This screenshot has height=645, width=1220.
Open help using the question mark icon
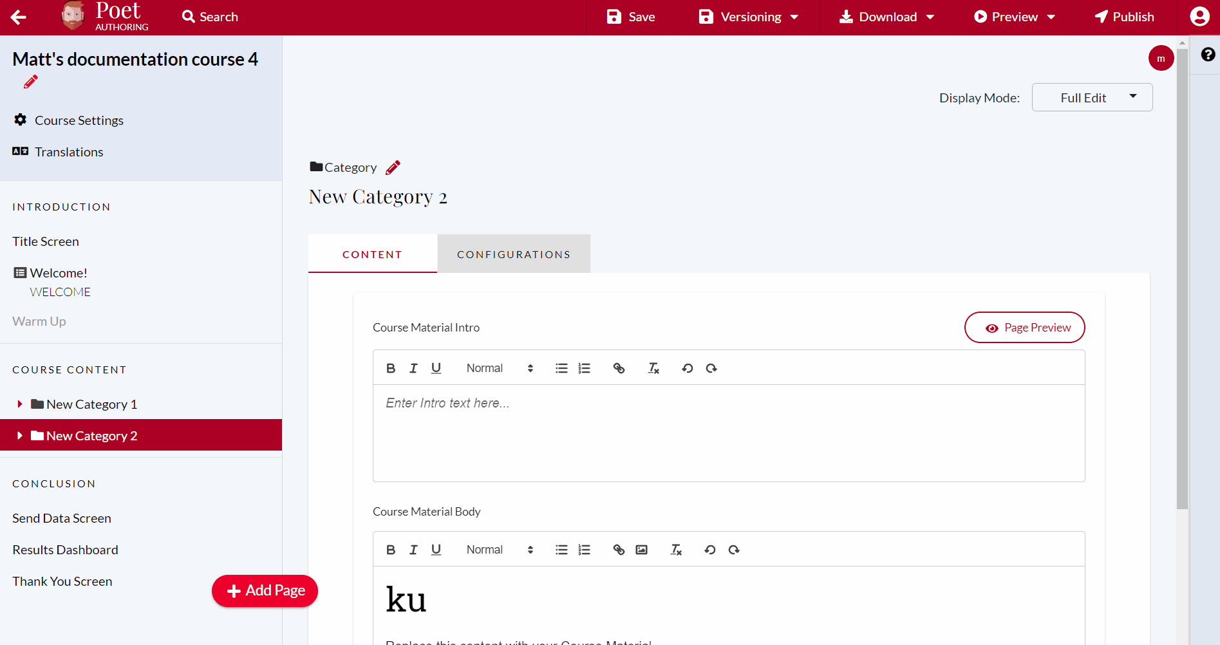pos(1207,55)
